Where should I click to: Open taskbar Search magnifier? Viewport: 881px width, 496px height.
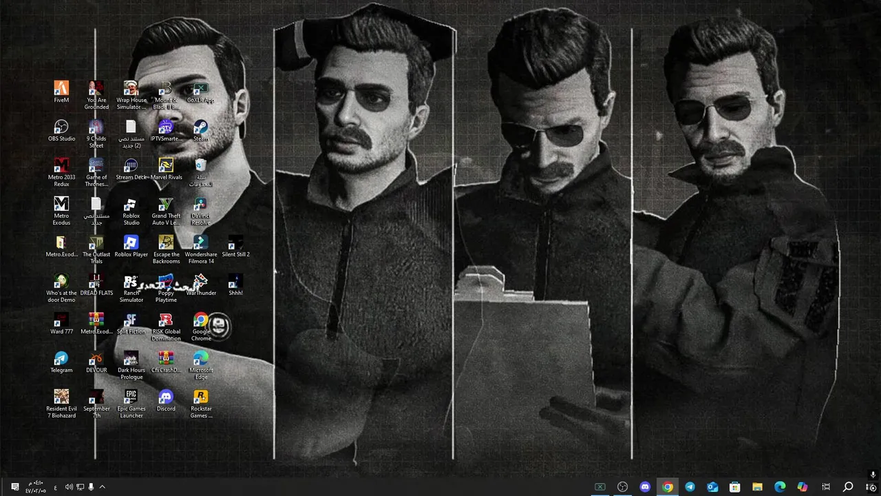tap(848, 486)
